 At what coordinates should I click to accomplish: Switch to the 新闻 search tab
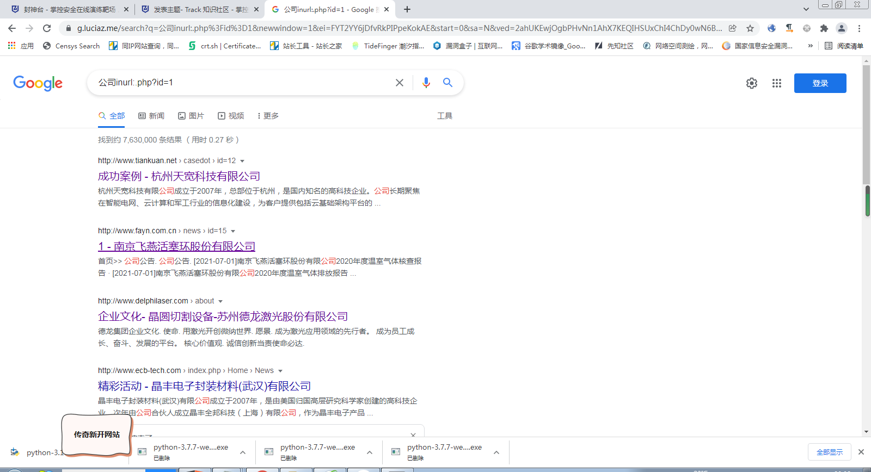coord(151,116)
